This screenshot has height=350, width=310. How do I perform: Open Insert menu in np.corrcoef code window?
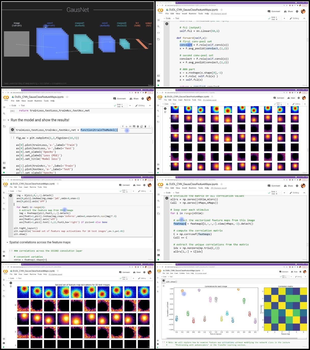[184, 188]
